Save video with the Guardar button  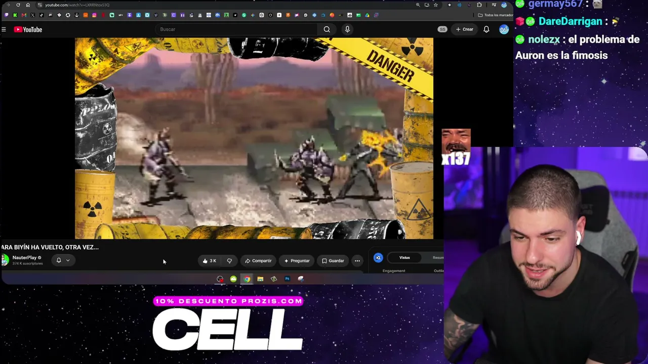tap(333, 261)
